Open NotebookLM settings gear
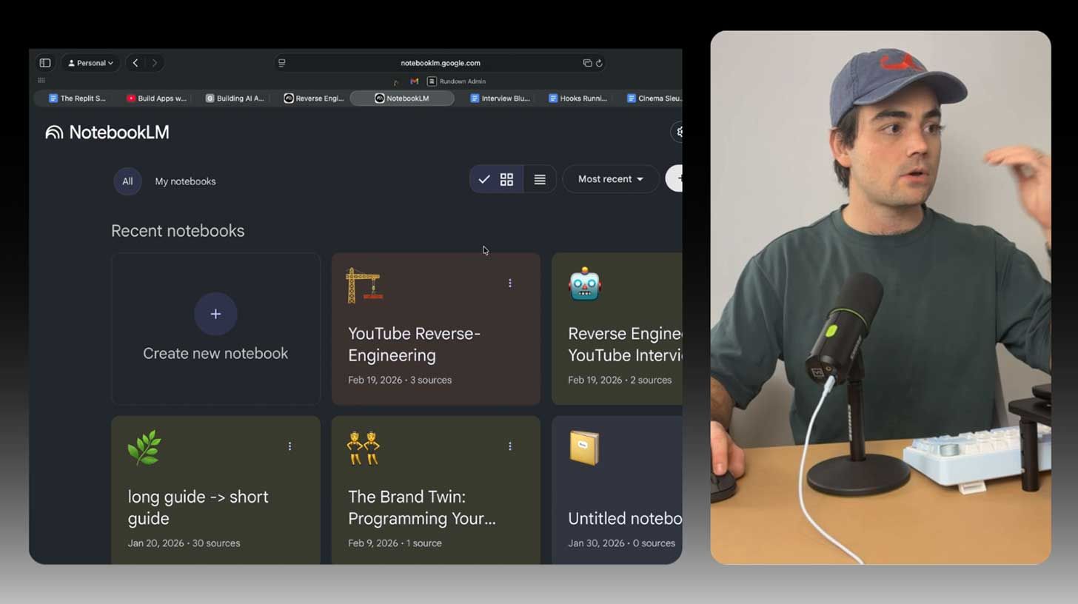This screenshot has height=604, width=1078. [x=677, y=132]
